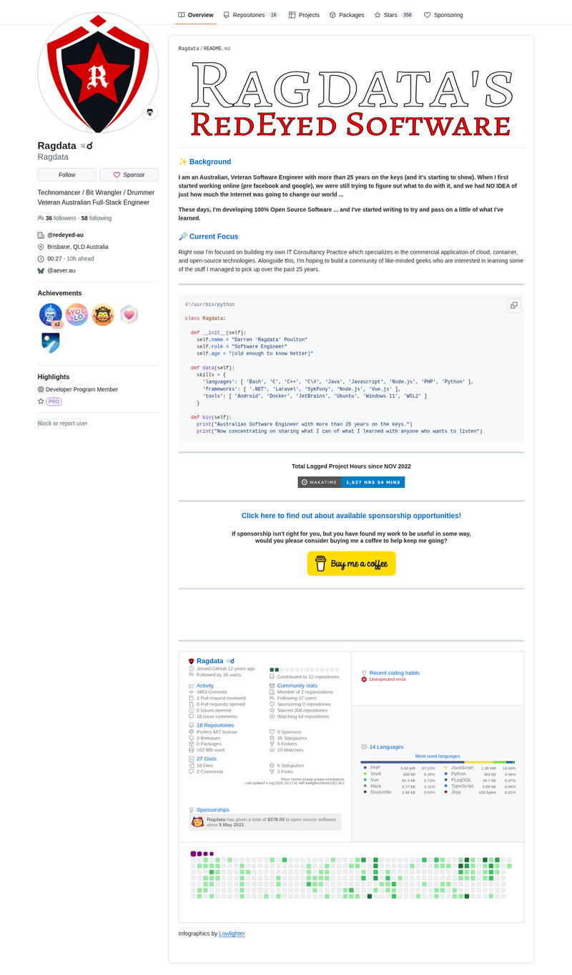This screenshot has height=975, width=572.
Task: Open the @redeyed-au organization link
Action: point(66,235)
